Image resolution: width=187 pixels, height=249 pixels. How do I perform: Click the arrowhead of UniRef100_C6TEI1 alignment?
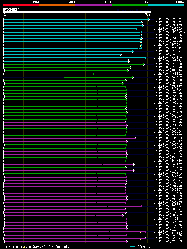tap(121, 54)
